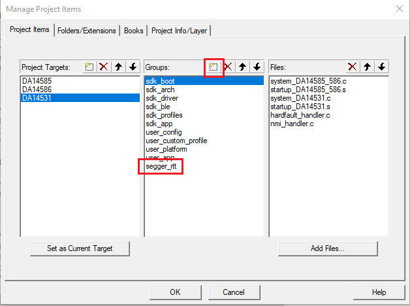The width and height of the screenshot is (410, 306).
Task: Click the Add Files button
Action: (327, 248)
